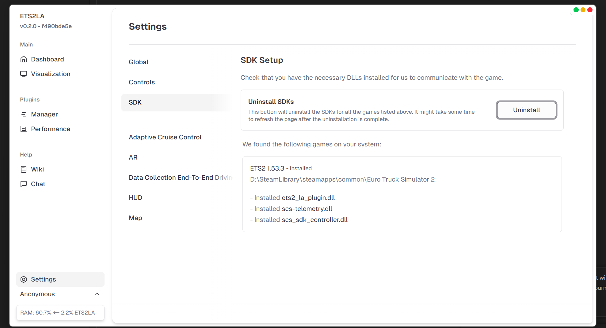The width and height of the screenshot is (606, 328).
Task: Click the RAM usage status box
Action: (x=60, y=312)
